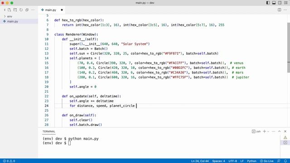Start Go Live server
The image size is (290, 163).
point(267,161)
